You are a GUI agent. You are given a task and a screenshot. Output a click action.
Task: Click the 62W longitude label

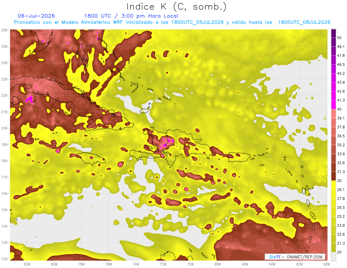coord(299,264)
